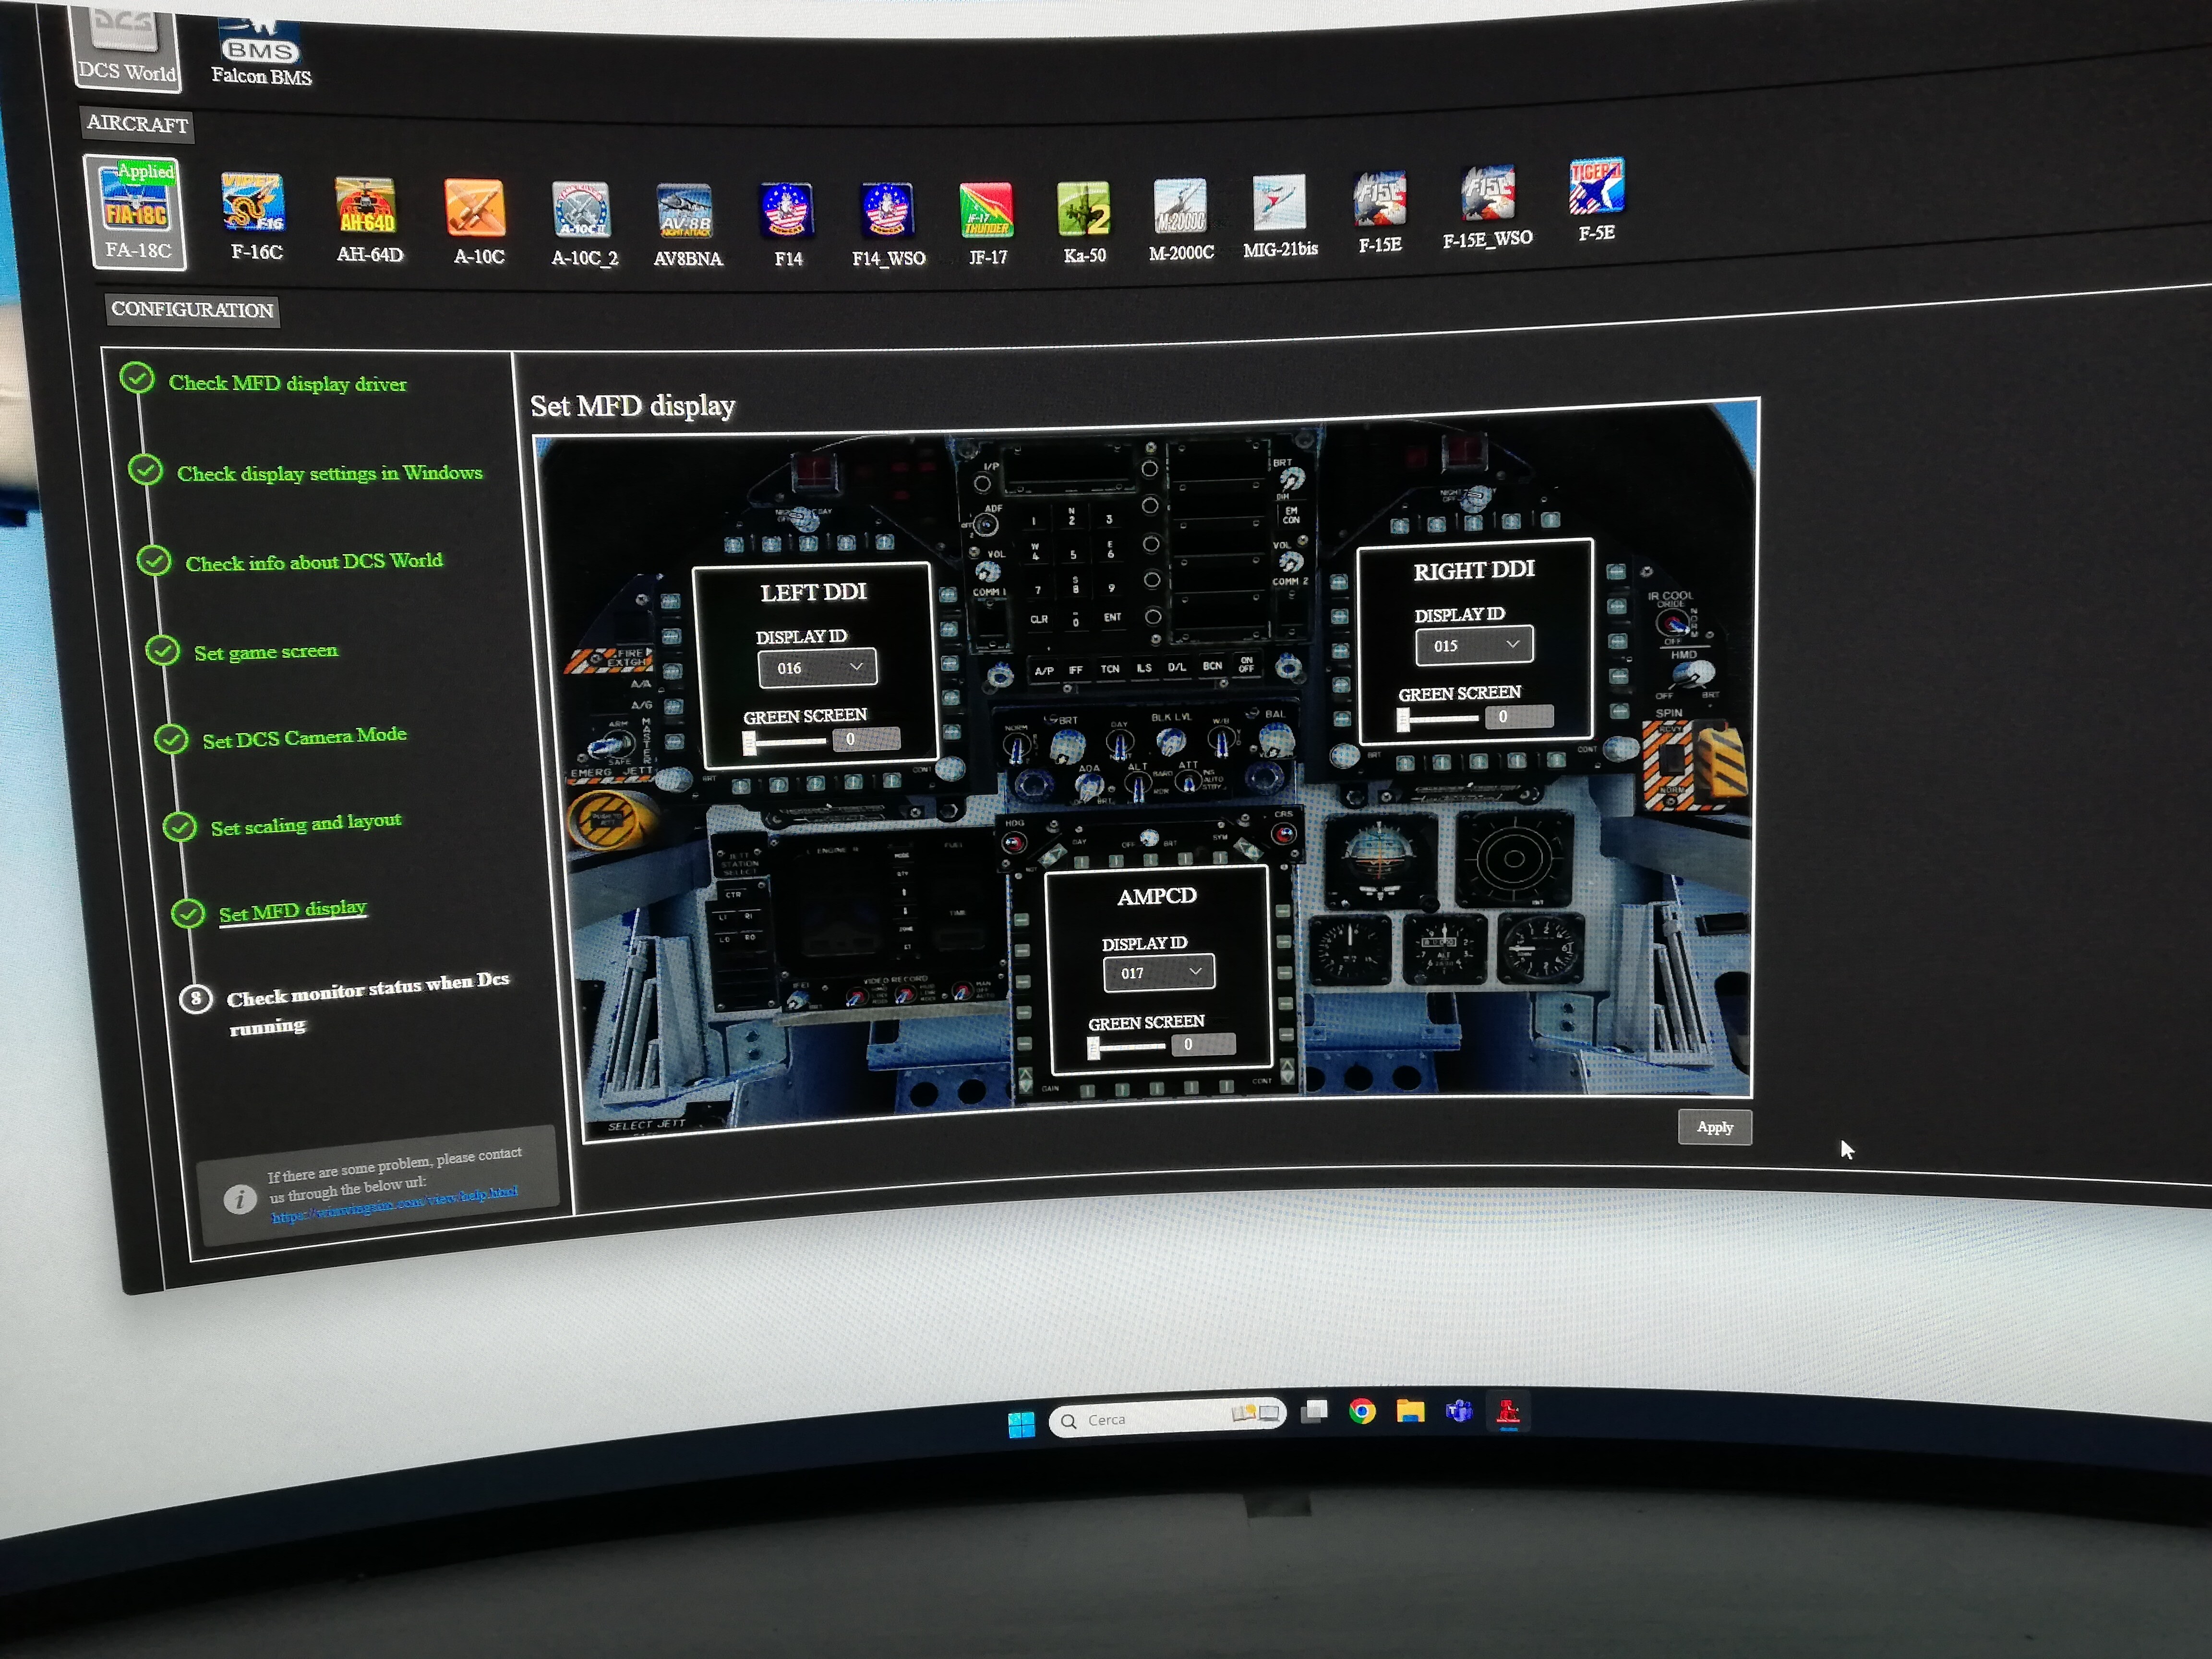2212x1659 pixels.
Task: Open the AIRCRAFT section tab
Action: [136, 124]
